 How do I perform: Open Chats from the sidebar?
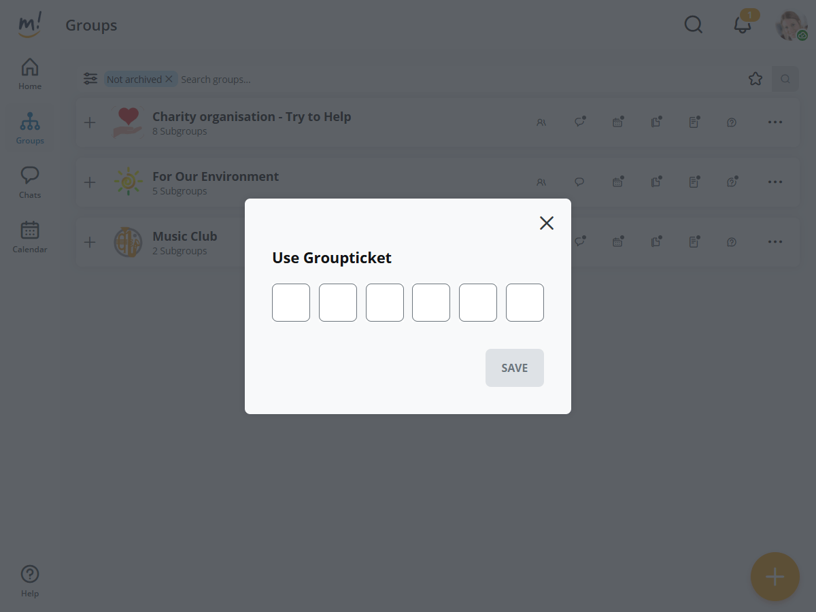[30, 183]
